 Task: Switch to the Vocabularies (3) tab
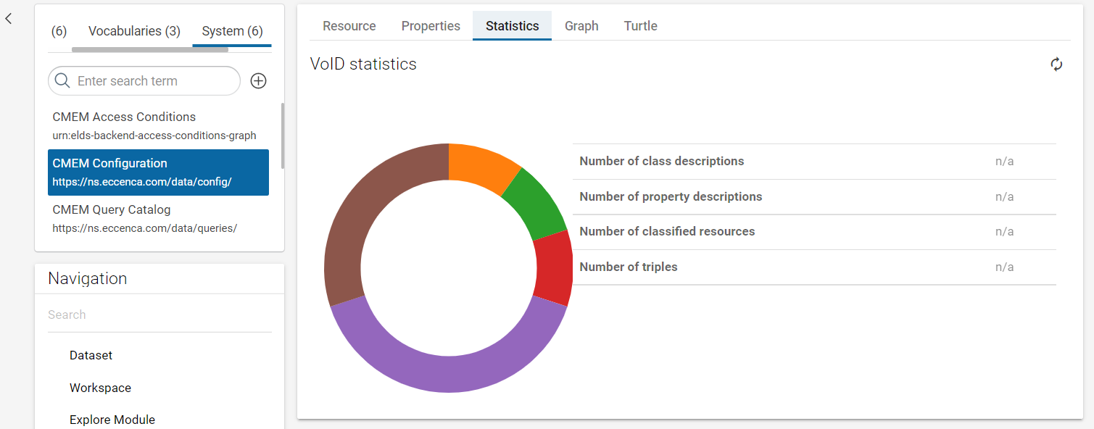pyautogui.click(x=134, y=31)
